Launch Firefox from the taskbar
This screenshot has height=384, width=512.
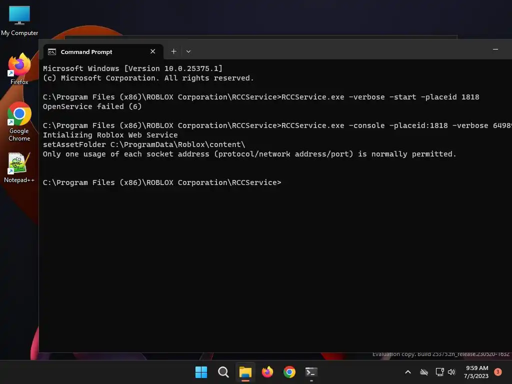pyautogui.click(x=267, y=372)
